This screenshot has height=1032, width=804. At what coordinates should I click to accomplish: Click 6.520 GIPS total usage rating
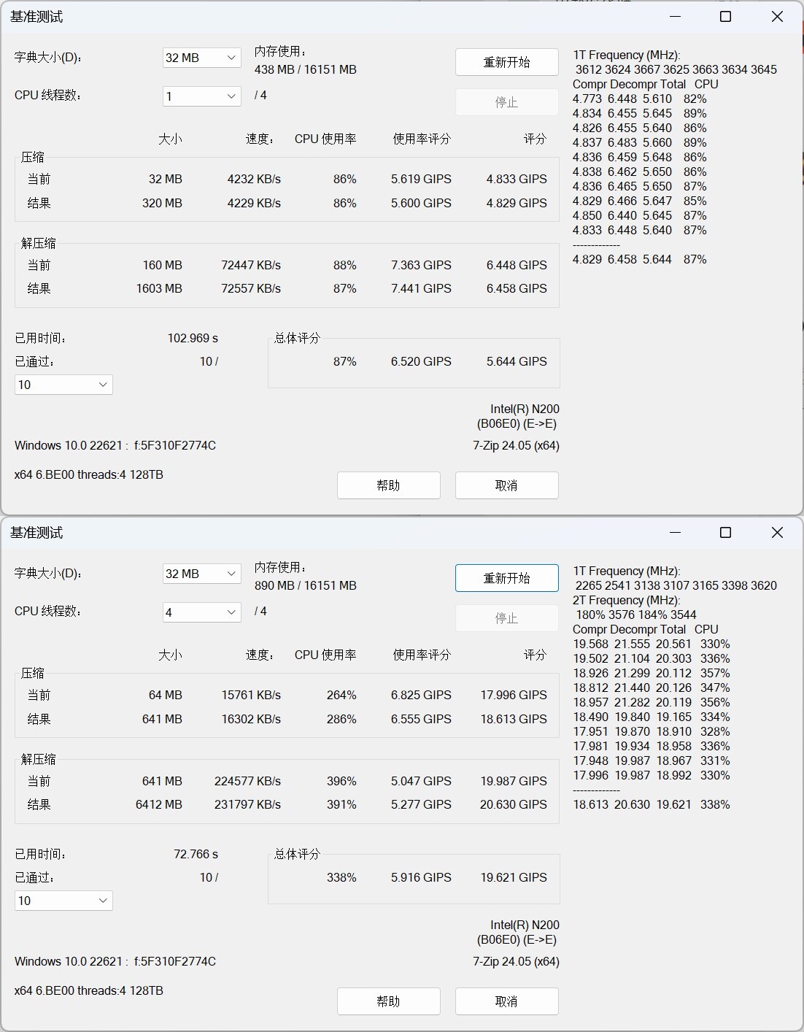coord(421,361)
